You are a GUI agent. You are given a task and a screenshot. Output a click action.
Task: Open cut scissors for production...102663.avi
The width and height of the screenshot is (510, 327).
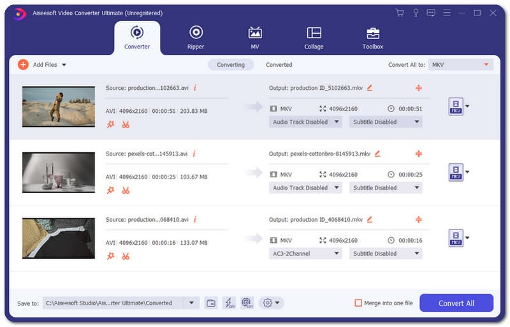(x=126, y=124)
